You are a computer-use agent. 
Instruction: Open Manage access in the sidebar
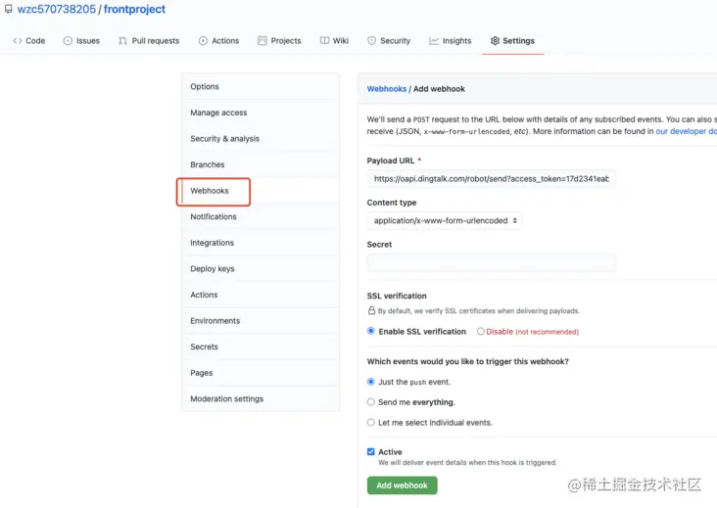point(261,113)
